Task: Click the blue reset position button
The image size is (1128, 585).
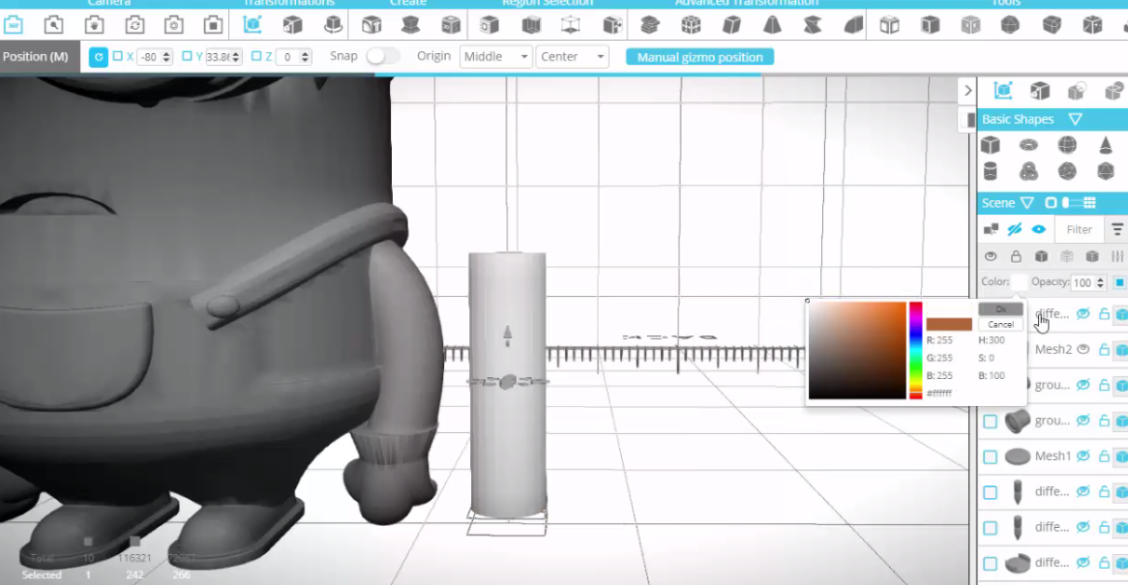Action: tap(99, 57)
